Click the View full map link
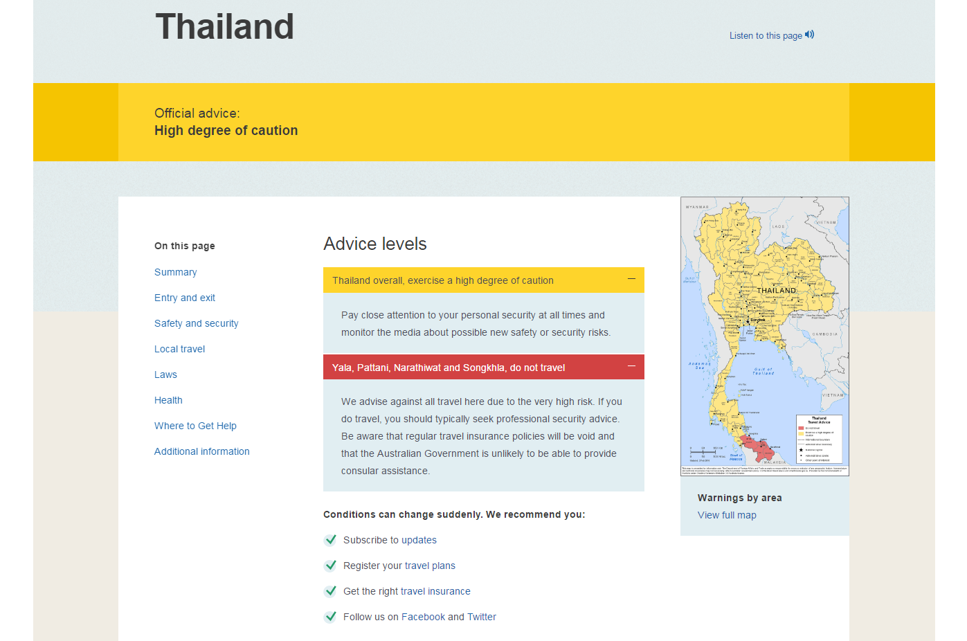The image size is (967, 641). pos(727,515)
